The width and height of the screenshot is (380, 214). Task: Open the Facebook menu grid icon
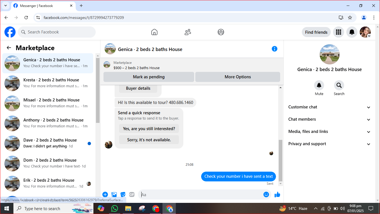click(x=339, y=32)
